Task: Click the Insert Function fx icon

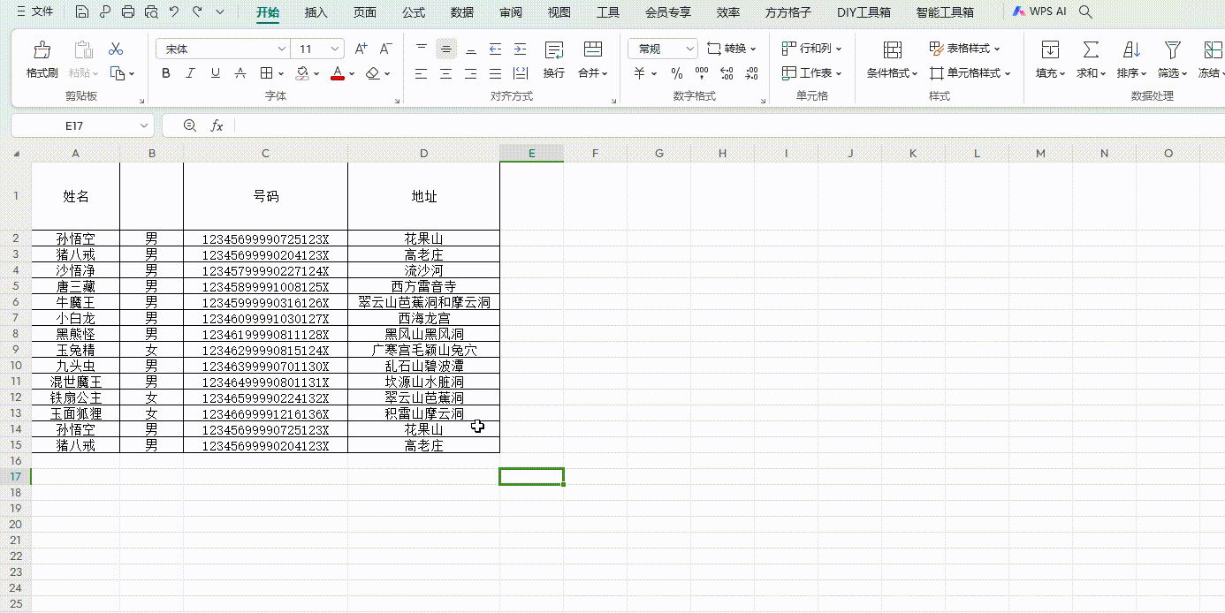Action: [217, 126]
